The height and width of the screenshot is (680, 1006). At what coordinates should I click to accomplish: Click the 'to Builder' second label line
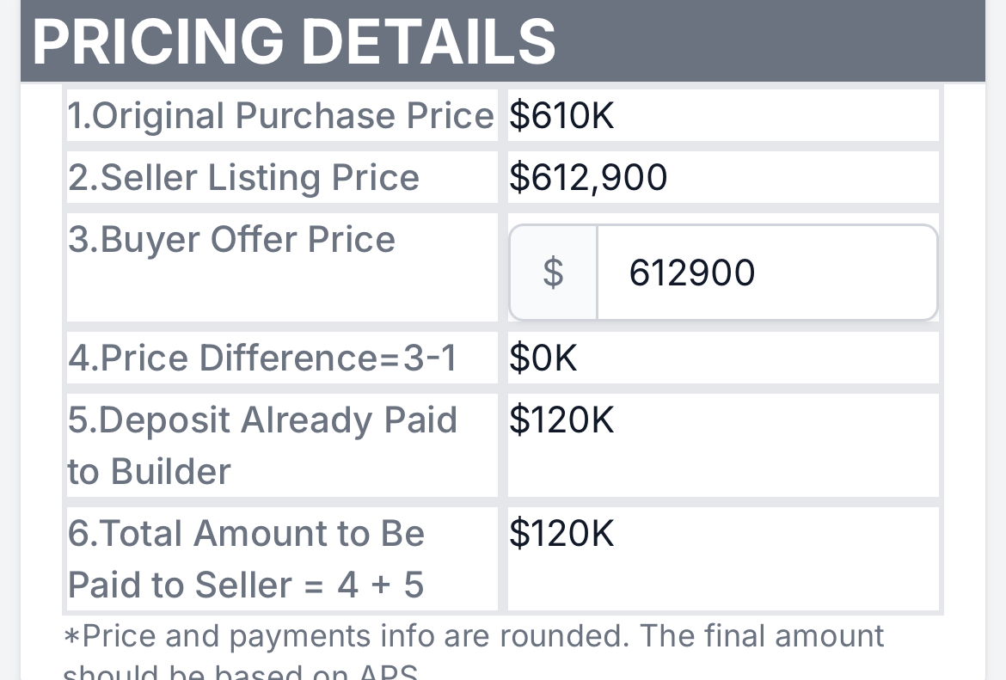pos(149,471)
